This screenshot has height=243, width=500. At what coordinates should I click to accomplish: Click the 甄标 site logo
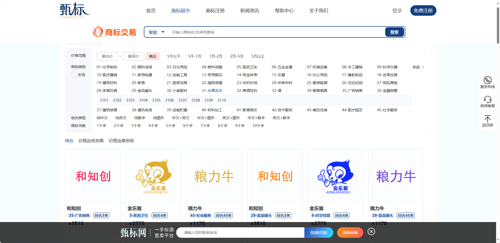[75, 10]
